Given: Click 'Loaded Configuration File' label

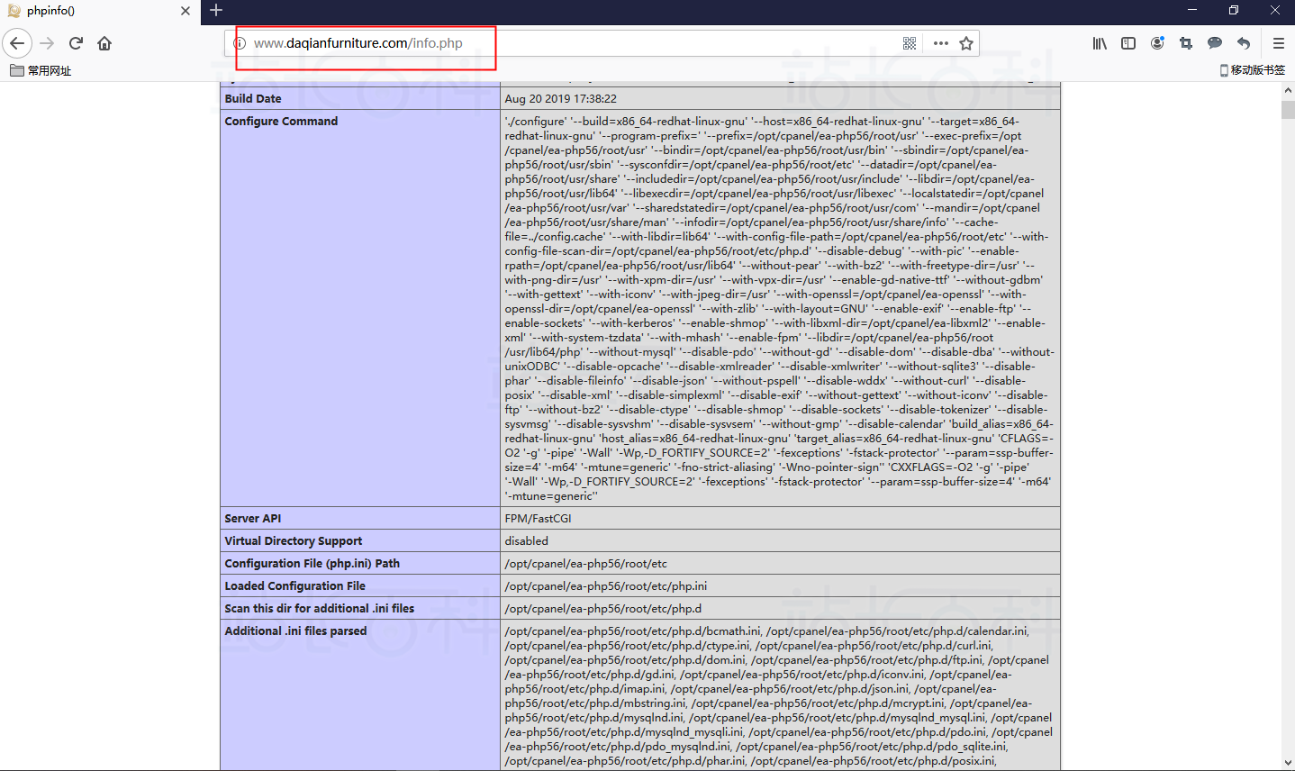Looking at the screenshot, I should [295, 586].
